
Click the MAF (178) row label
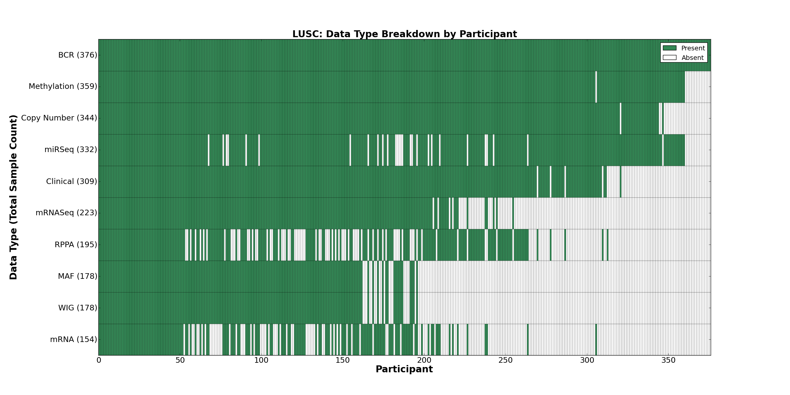77,276
